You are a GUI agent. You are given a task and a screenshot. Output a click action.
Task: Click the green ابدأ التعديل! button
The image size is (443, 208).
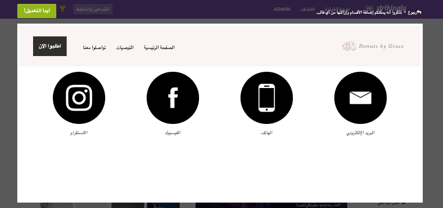37,11
